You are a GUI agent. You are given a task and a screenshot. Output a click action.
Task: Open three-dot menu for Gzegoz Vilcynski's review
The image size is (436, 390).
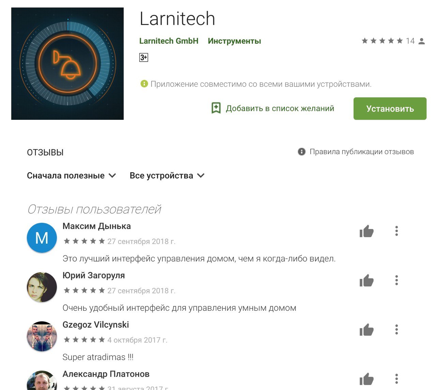[x=396, y=330]
